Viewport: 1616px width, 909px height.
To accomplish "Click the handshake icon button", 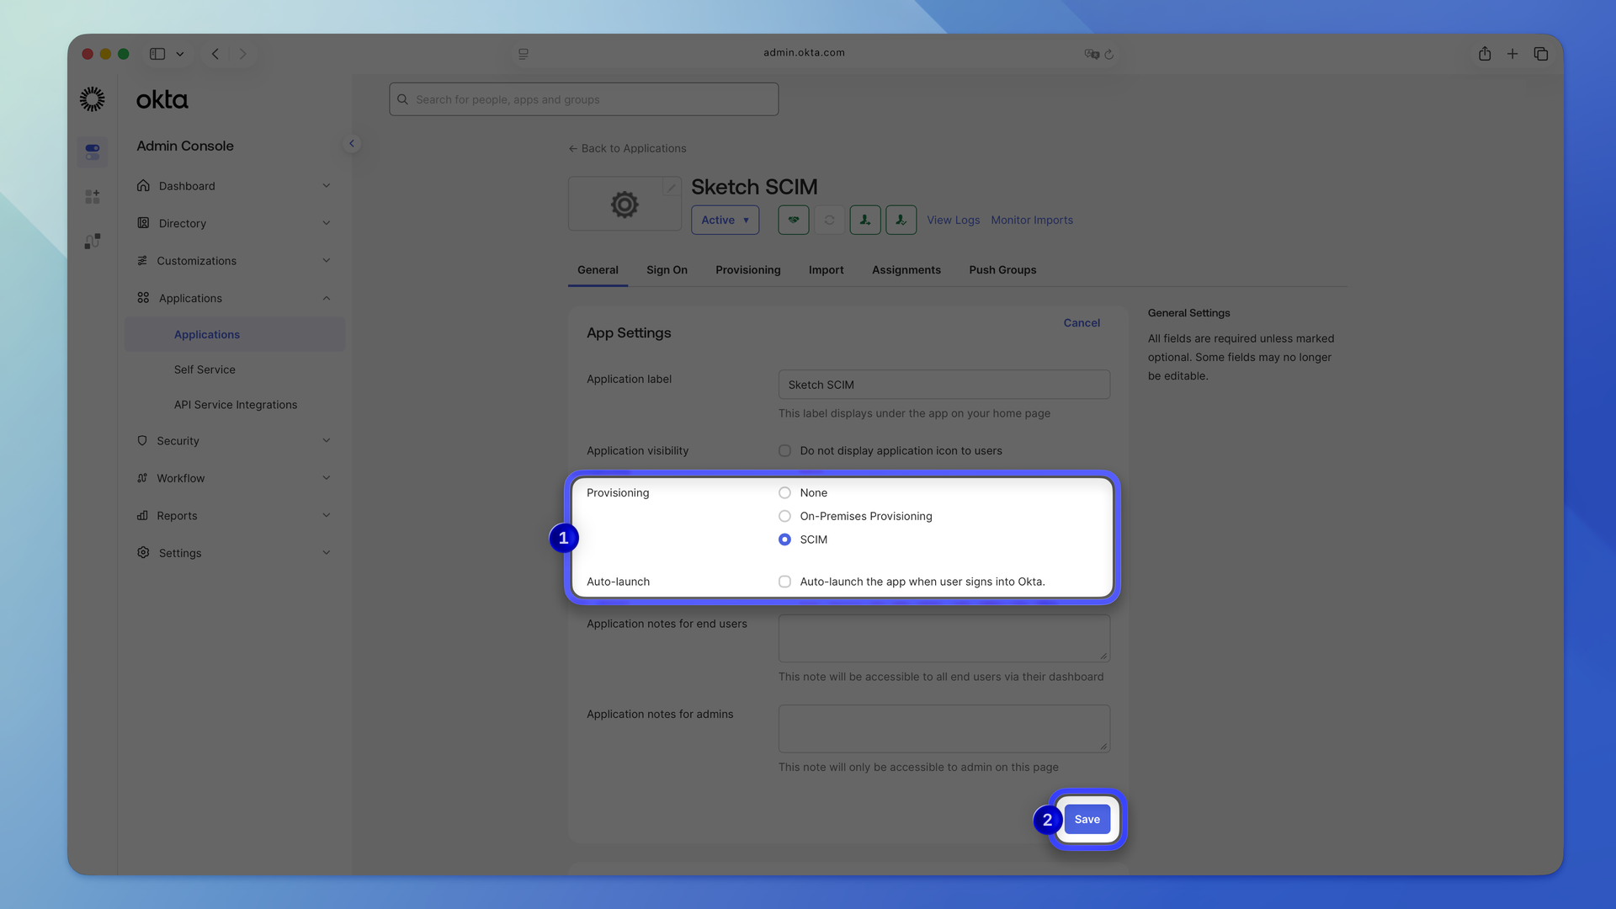I will 794,221.
